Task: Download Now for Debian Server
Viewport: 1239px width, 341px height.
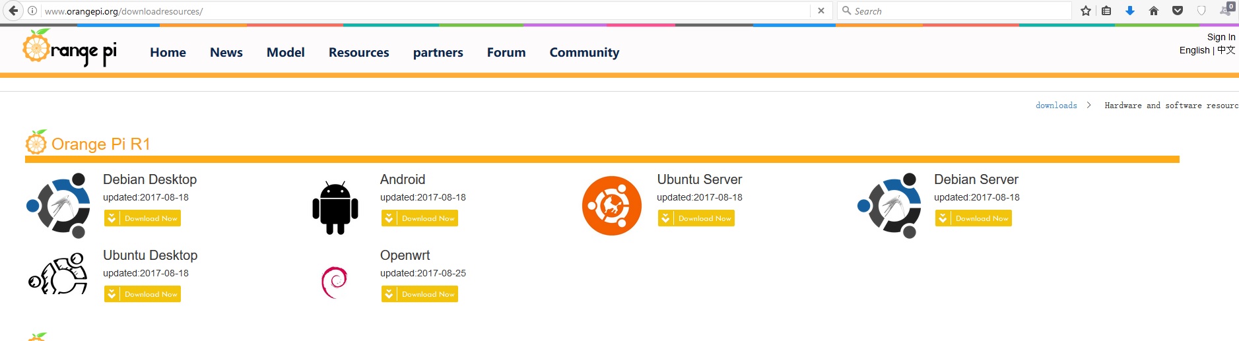Action: click(974, 218)
